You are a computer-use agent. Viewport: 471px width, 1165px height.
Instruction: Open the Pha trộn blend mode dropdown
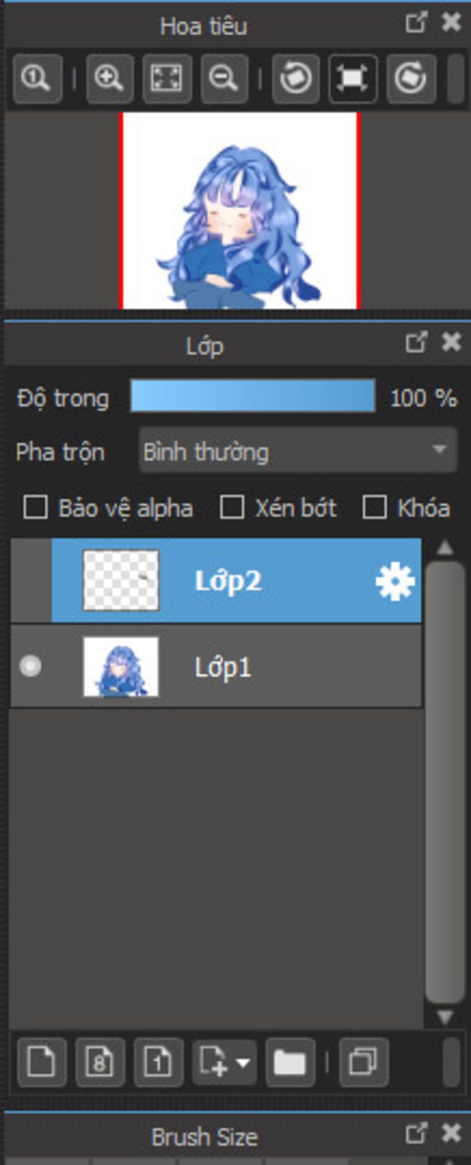click(298, 450)
